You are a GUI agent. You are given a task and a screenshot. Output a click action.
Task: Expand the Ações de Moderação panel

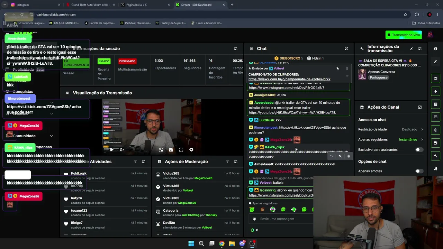click(x=236, y=162)
